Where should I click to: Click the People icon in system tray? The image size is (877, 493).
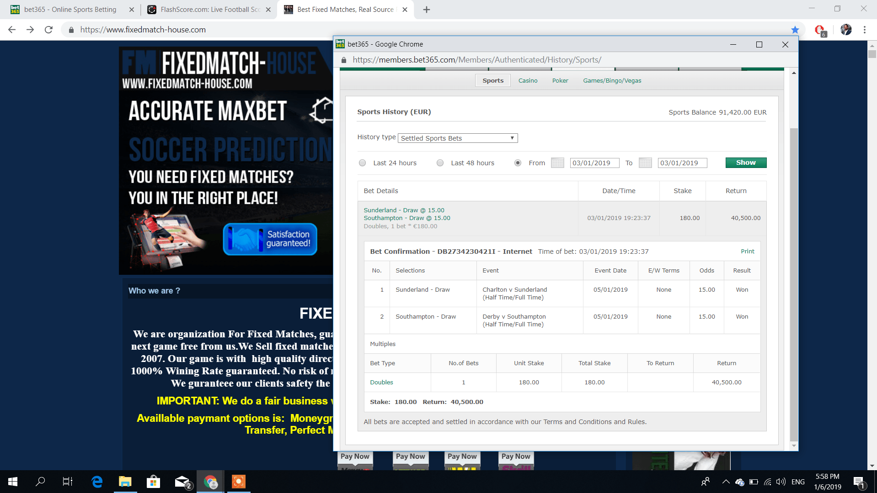[706, 482]
